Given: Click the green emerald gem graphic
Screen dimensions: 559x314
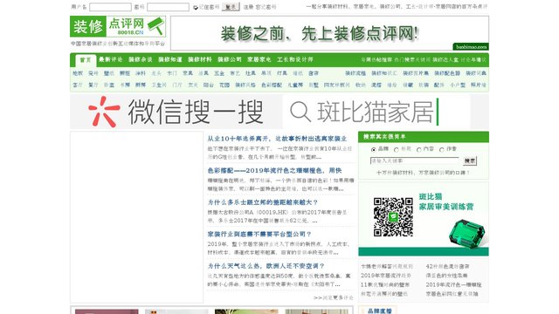Looking at the screenshot, I should [x=466, y=234].
